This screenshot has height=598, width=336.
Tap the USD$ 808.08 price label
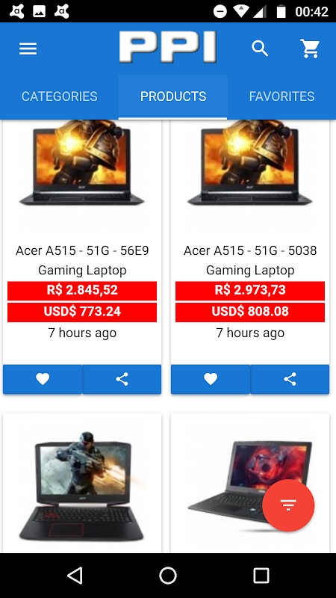click(250, 312)
